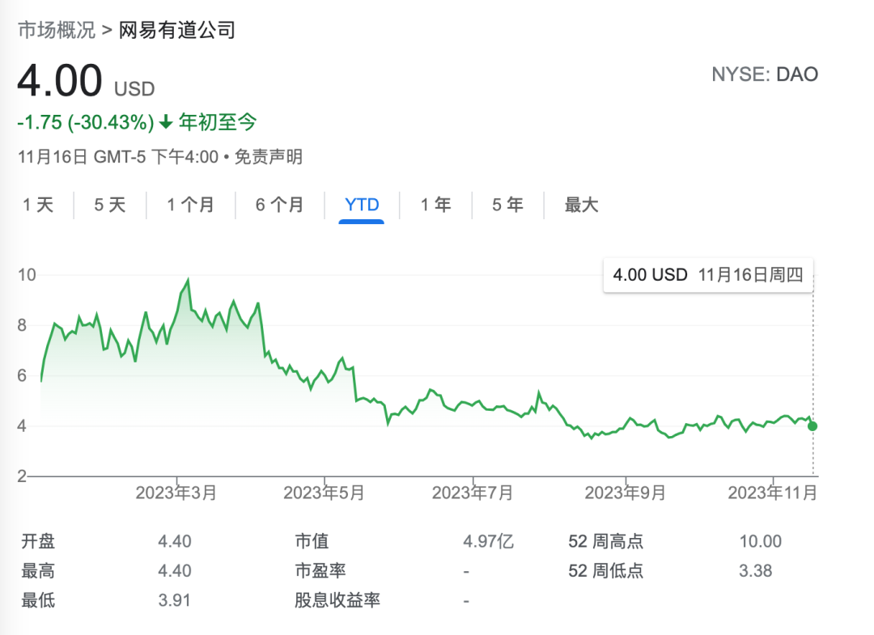Switch chart to 1 年 view

[436, 205]
